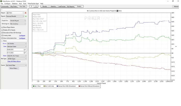Switch to the Statistics tab
181x106 pixels.
[53, 6]
